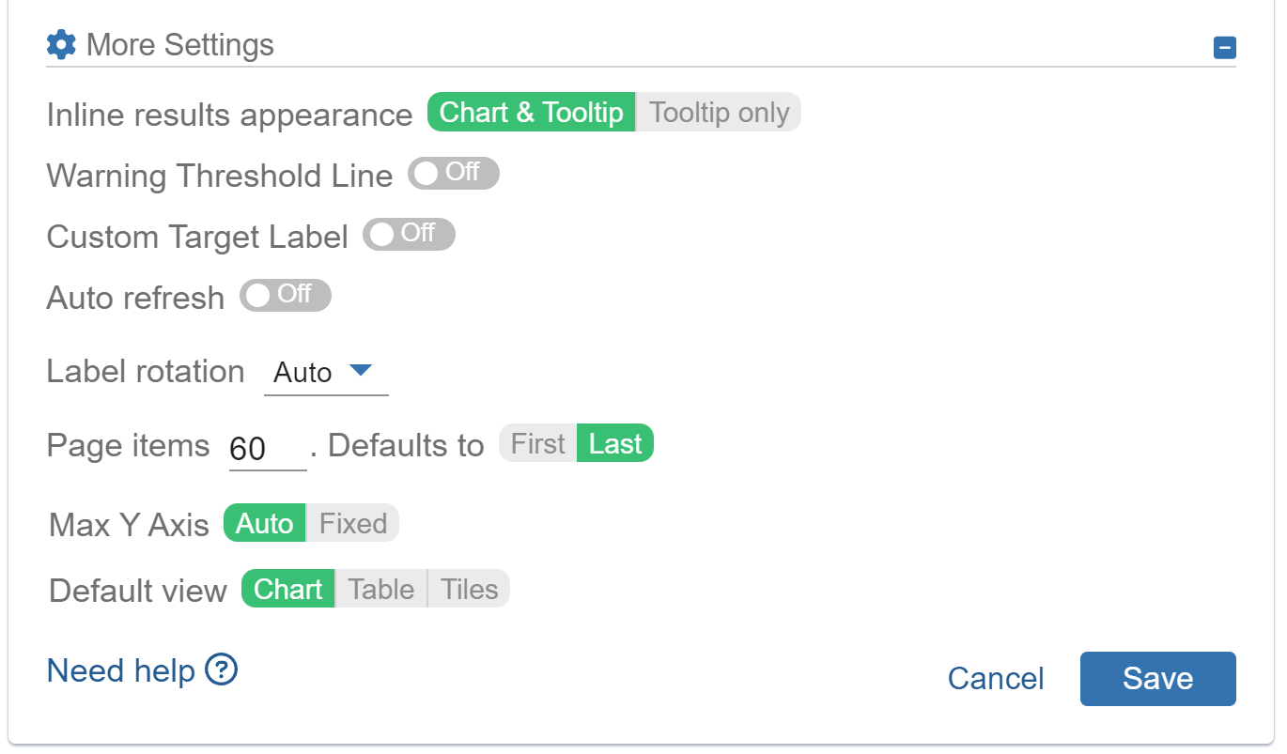The image size is (1287, 754).
Task: Choose Fixed for Max Y Axis
Action: coord(353,523)
